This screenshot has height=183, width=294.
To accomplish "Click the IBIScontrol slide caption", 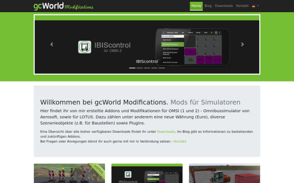I will tap(147, 61).
